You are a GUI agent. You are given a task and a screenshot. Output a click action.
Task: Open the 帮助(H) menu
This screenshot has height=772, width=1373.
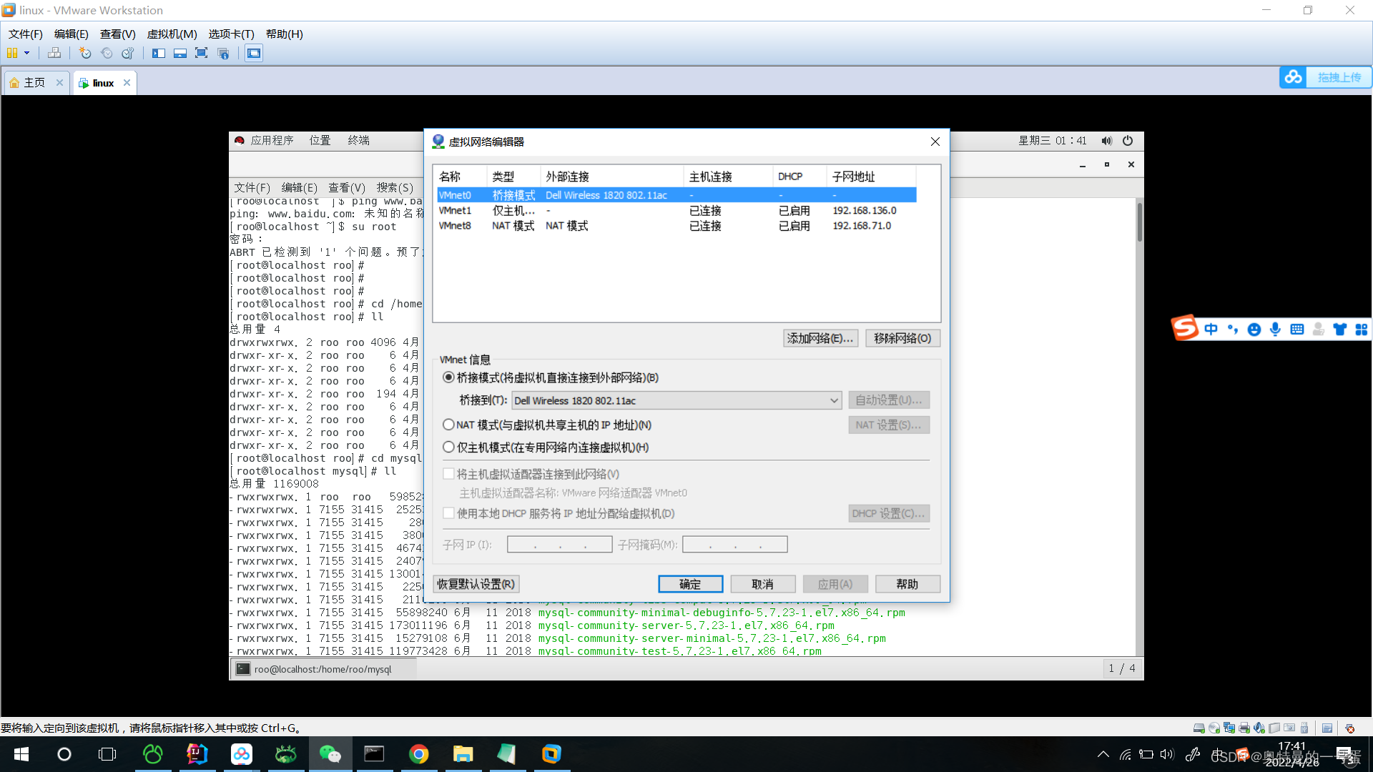point(285,34)
